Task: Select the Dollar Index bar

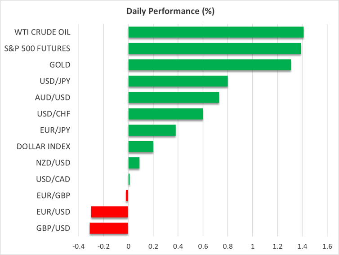Action: tap(141, 147)
